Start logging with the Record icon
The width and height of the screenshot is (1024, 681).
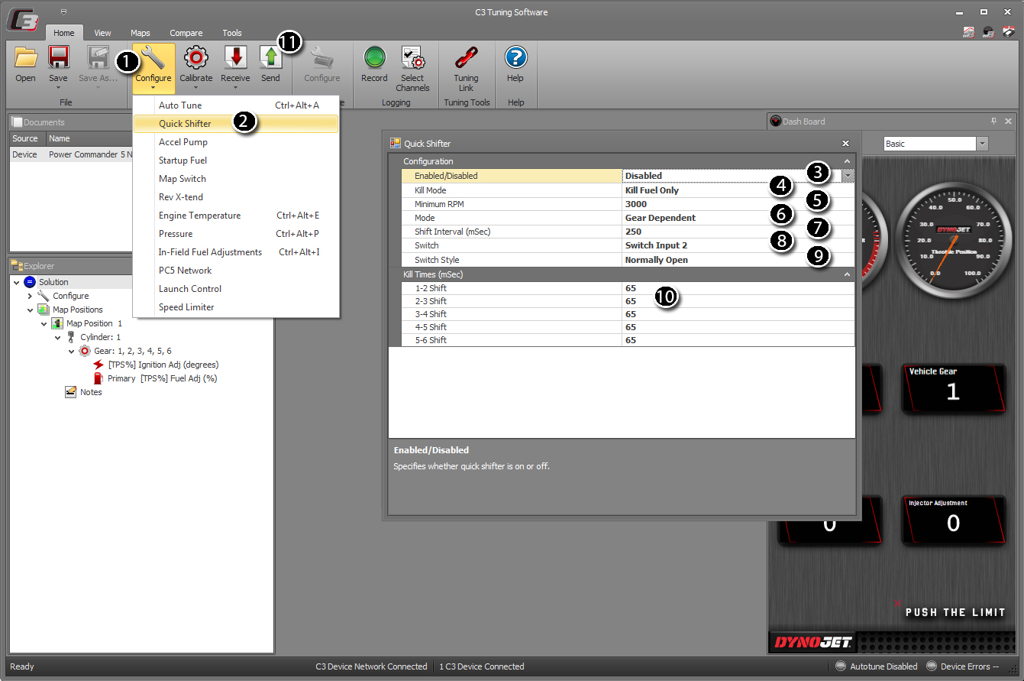[x=374, y=58]
